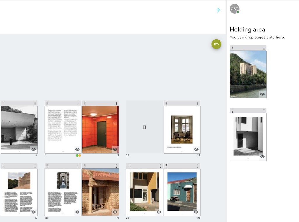299x222 pixels.
Task: Open the options menu for page 17
Action: pyautogui.click(x=35, y=166)
